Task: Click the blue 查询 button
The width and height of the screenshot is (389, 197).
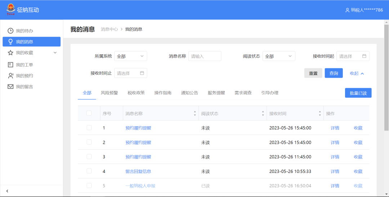Action: [334, 73]
